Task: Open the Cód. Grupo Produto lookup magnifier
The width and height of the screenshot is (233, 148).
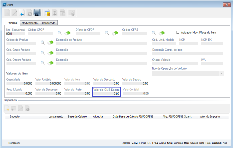Action: point(43,53)
